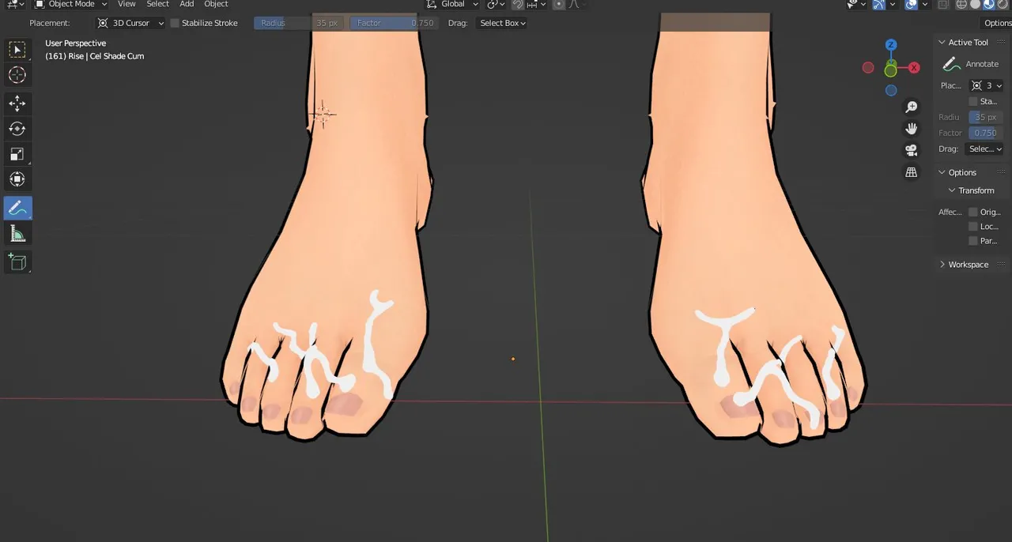1012x542 pixels.
Task: Adjust the Radius slider in header
Action: click(299, 23)
